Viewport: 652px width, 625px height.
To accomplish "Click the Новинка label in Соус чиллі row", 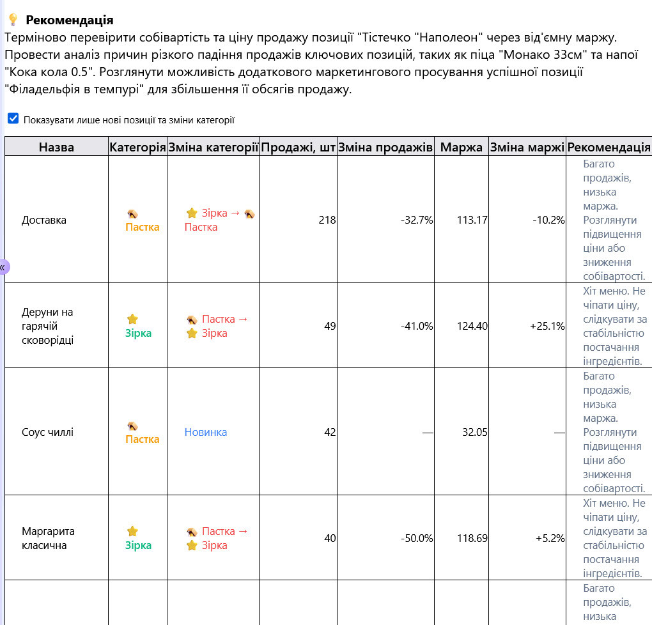I will pyautogui.click(x=206, y=432).
